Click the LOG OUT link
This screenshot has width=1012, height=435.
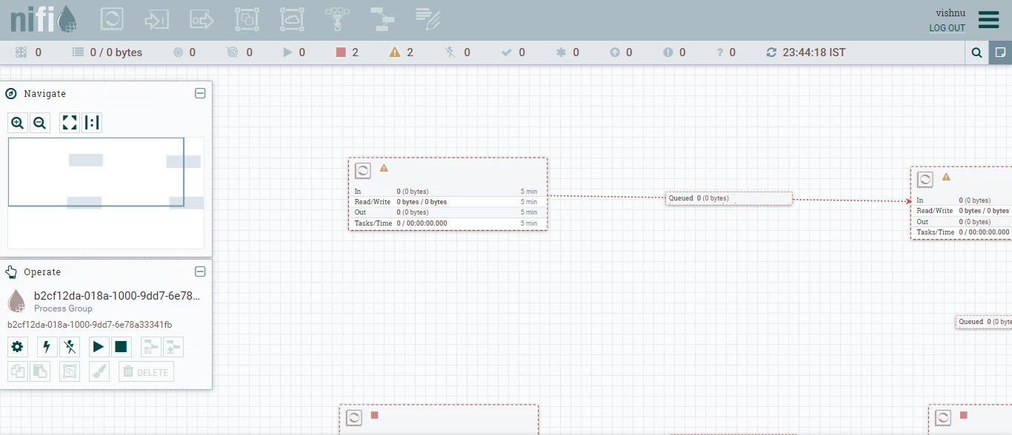pos(948,28)
